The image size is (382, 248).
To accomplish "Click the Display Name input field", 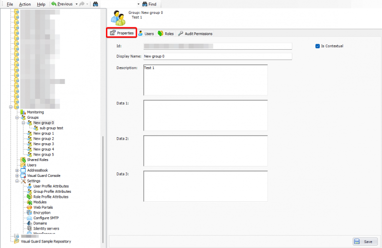I will pos(217,56).
